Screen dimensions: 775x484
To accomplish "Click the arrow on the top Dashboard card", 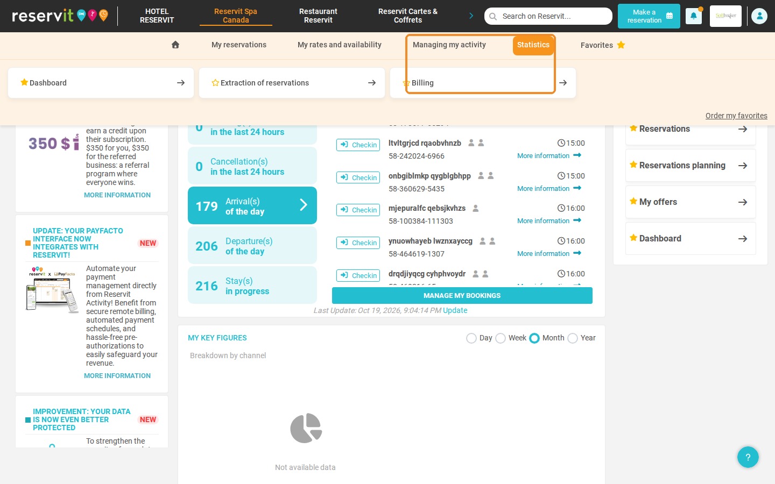I will [181, 83].
